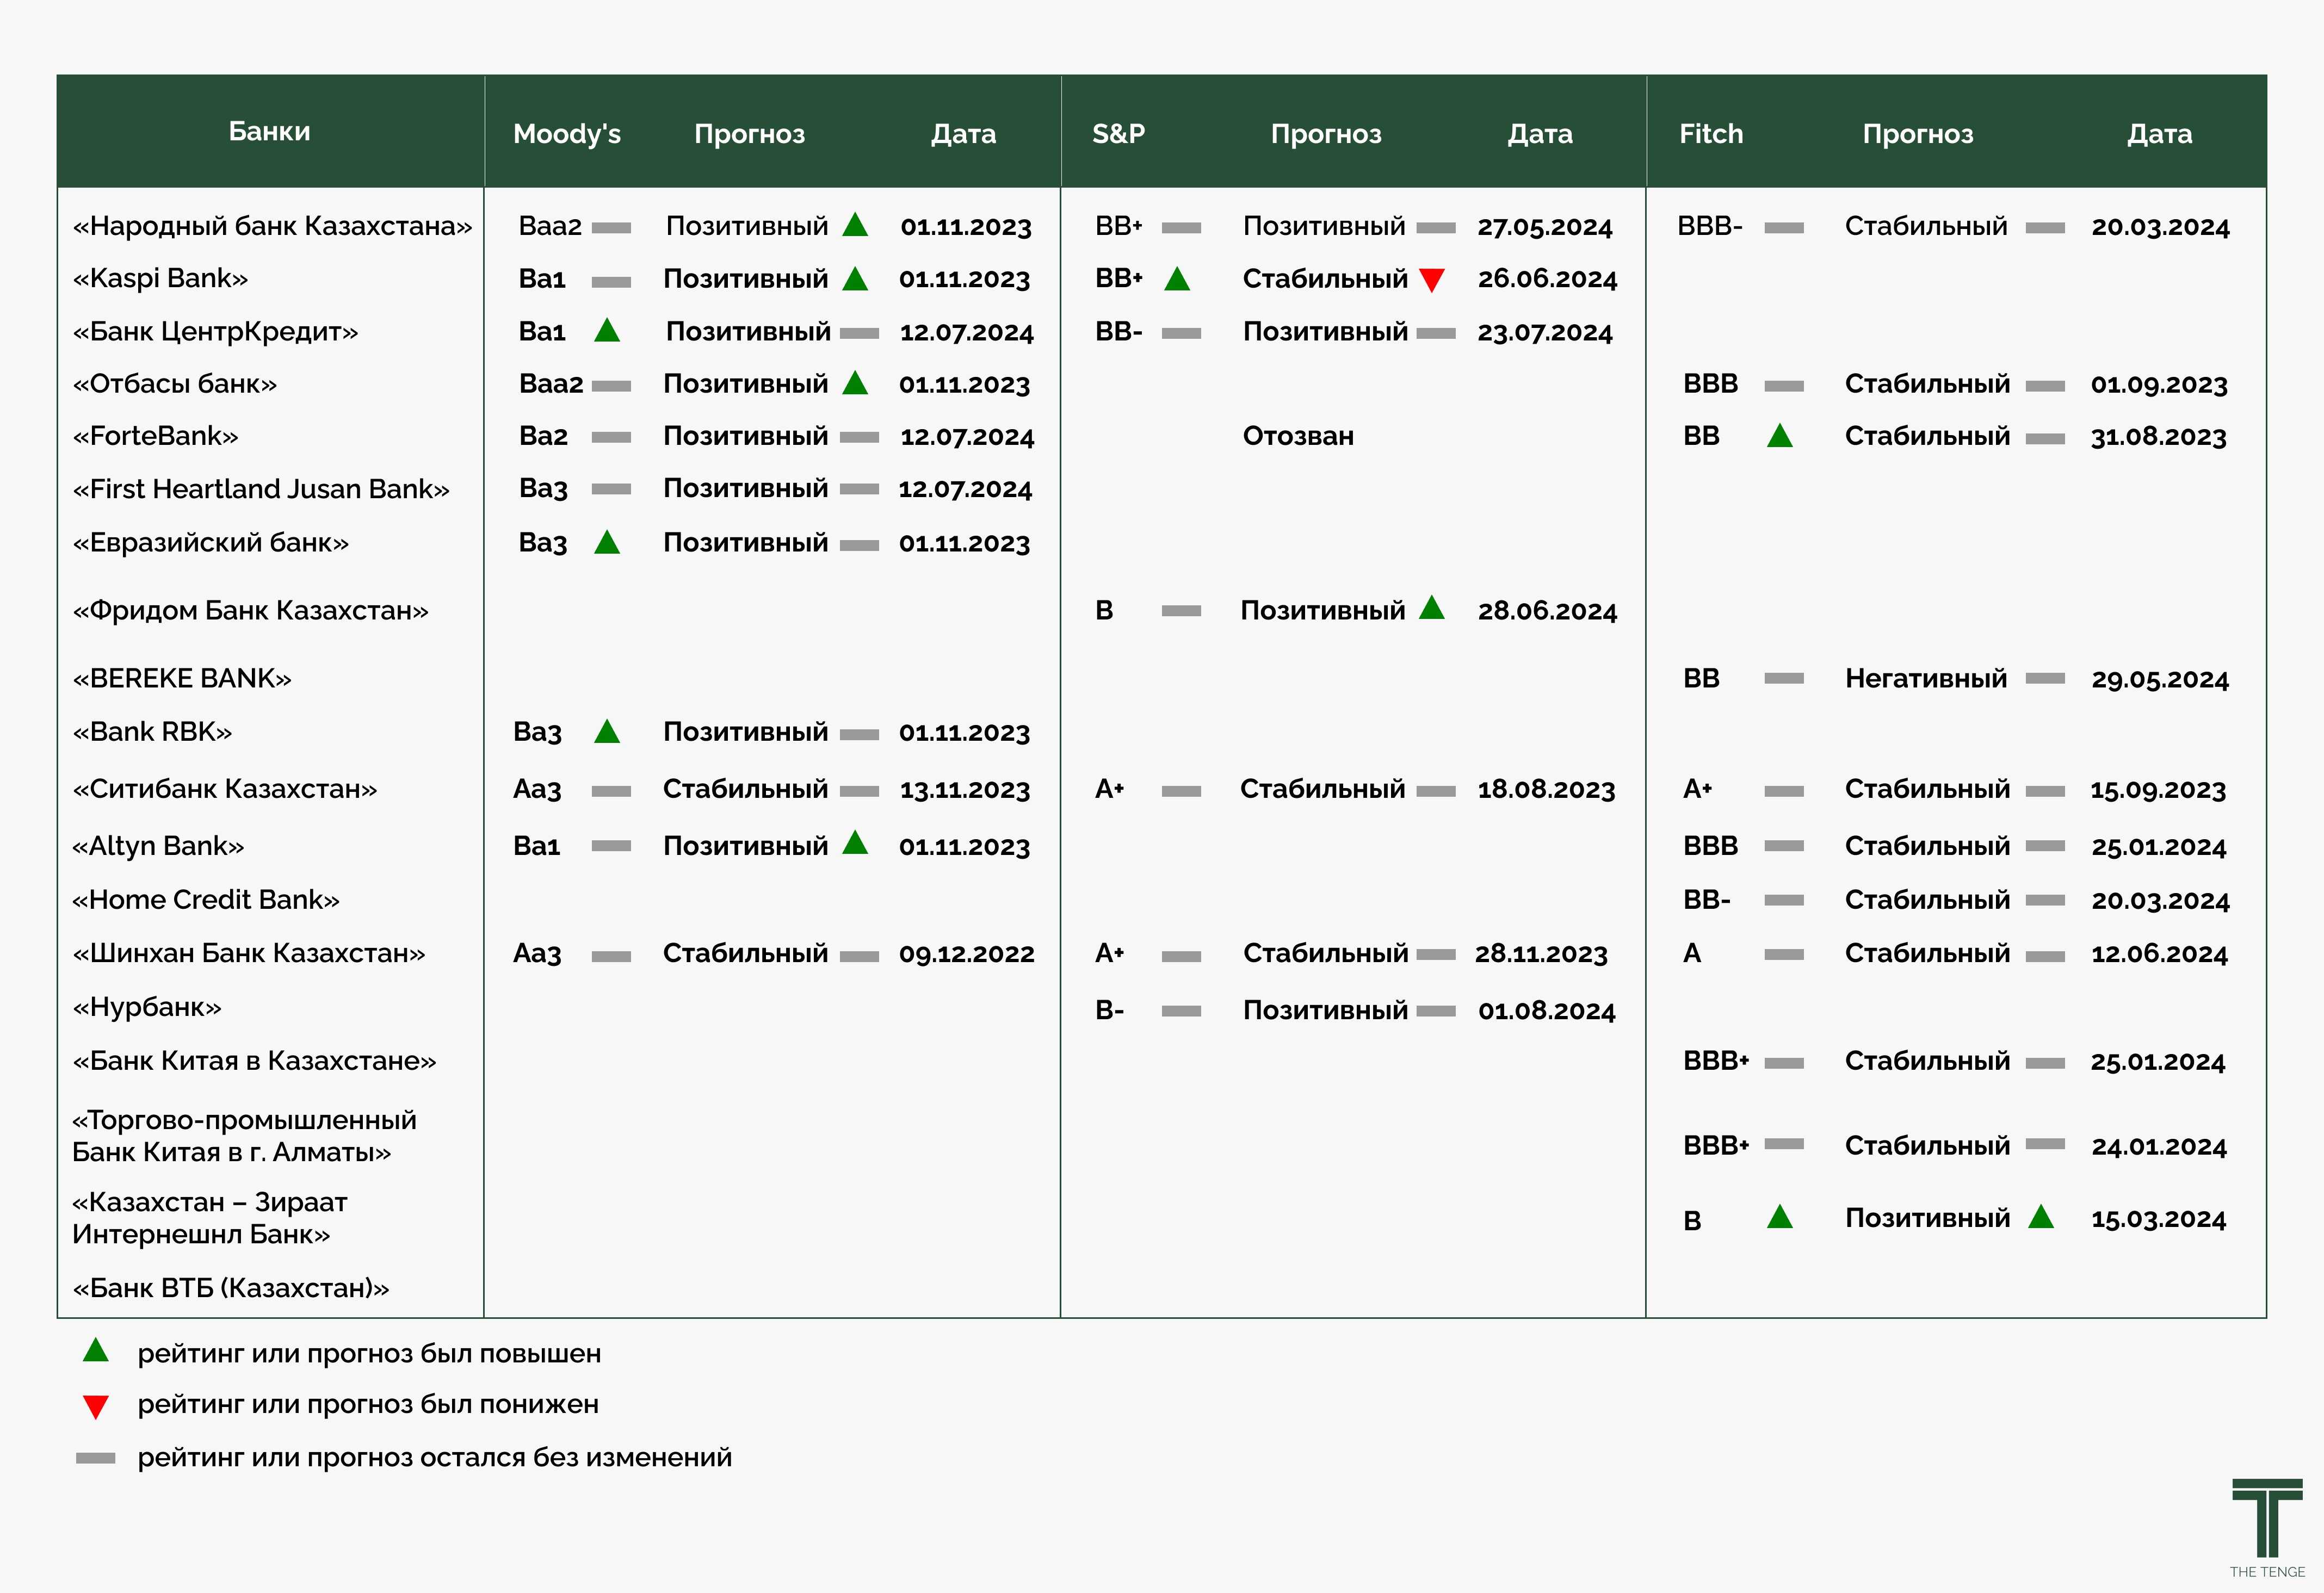Click the date 26.06.2024
The height and width of the screenshot is (1593, 2324).
coord(1547,279)
